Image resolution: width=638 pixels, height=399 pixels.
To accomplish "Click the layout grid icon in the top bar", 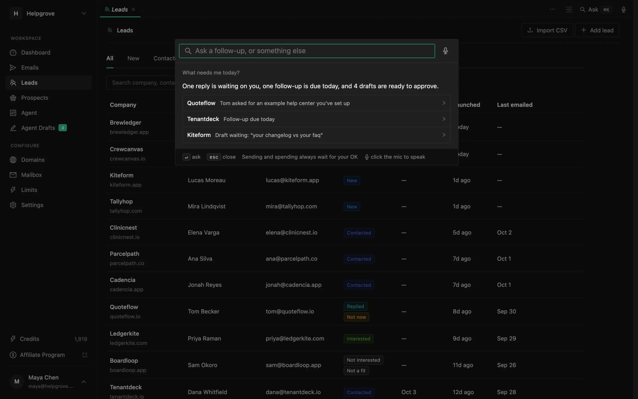I will point(569,10).
